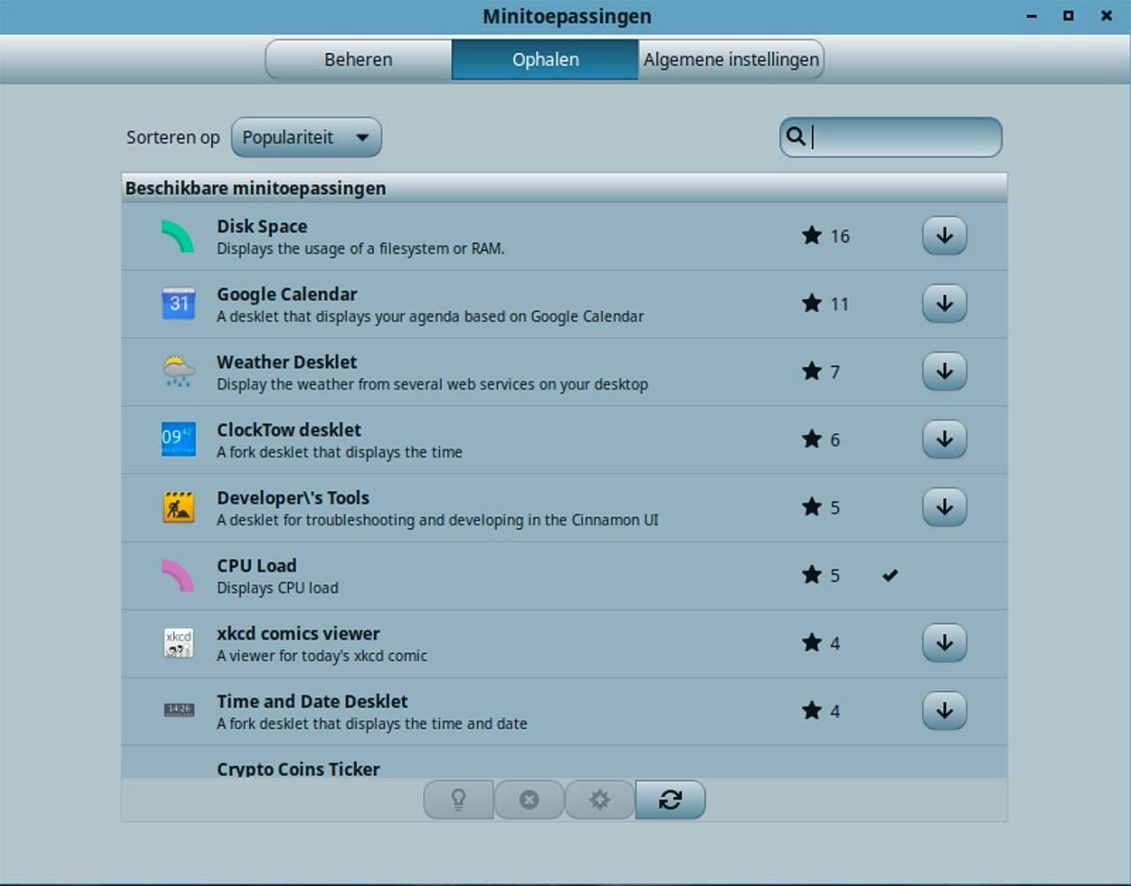Click the uninstall X button in bottom toolbar
Image resolution: width=1131 pixels, height=886 pixels.
coord(529,799)
